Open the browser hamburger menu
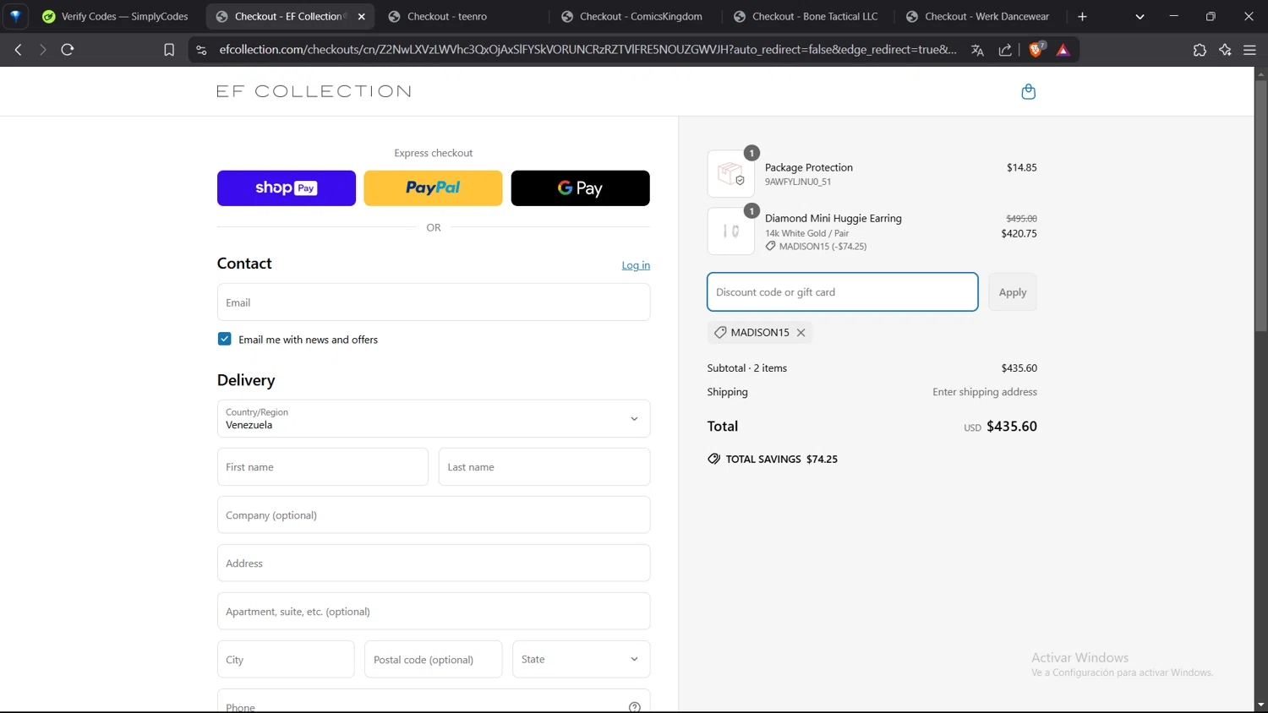Screen dimensions: 1268x713 1249,50
